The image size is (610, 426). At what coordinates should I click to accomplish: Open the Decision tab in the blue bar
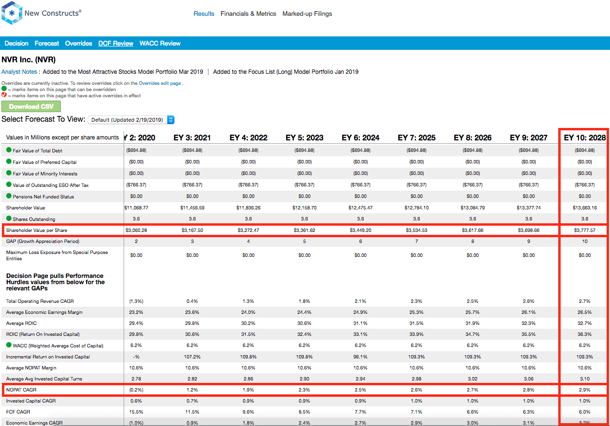17,43
